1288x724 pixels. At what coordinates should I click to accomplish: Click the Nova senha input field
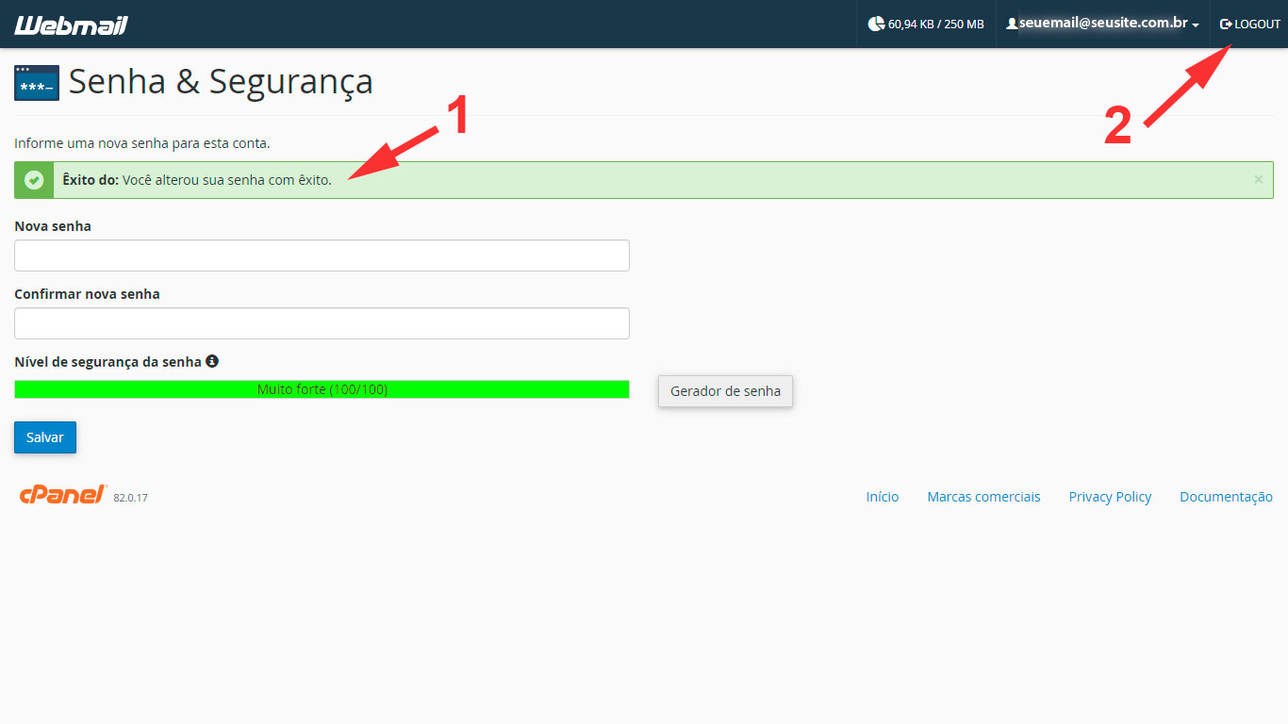322,255
